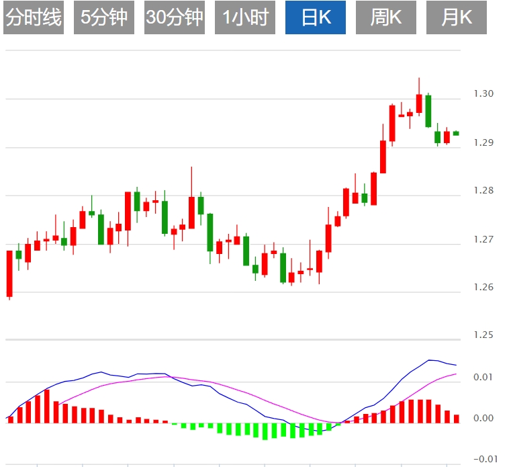
Task: Select the 30分钟 interval tab
Action: tap(175, 17)
